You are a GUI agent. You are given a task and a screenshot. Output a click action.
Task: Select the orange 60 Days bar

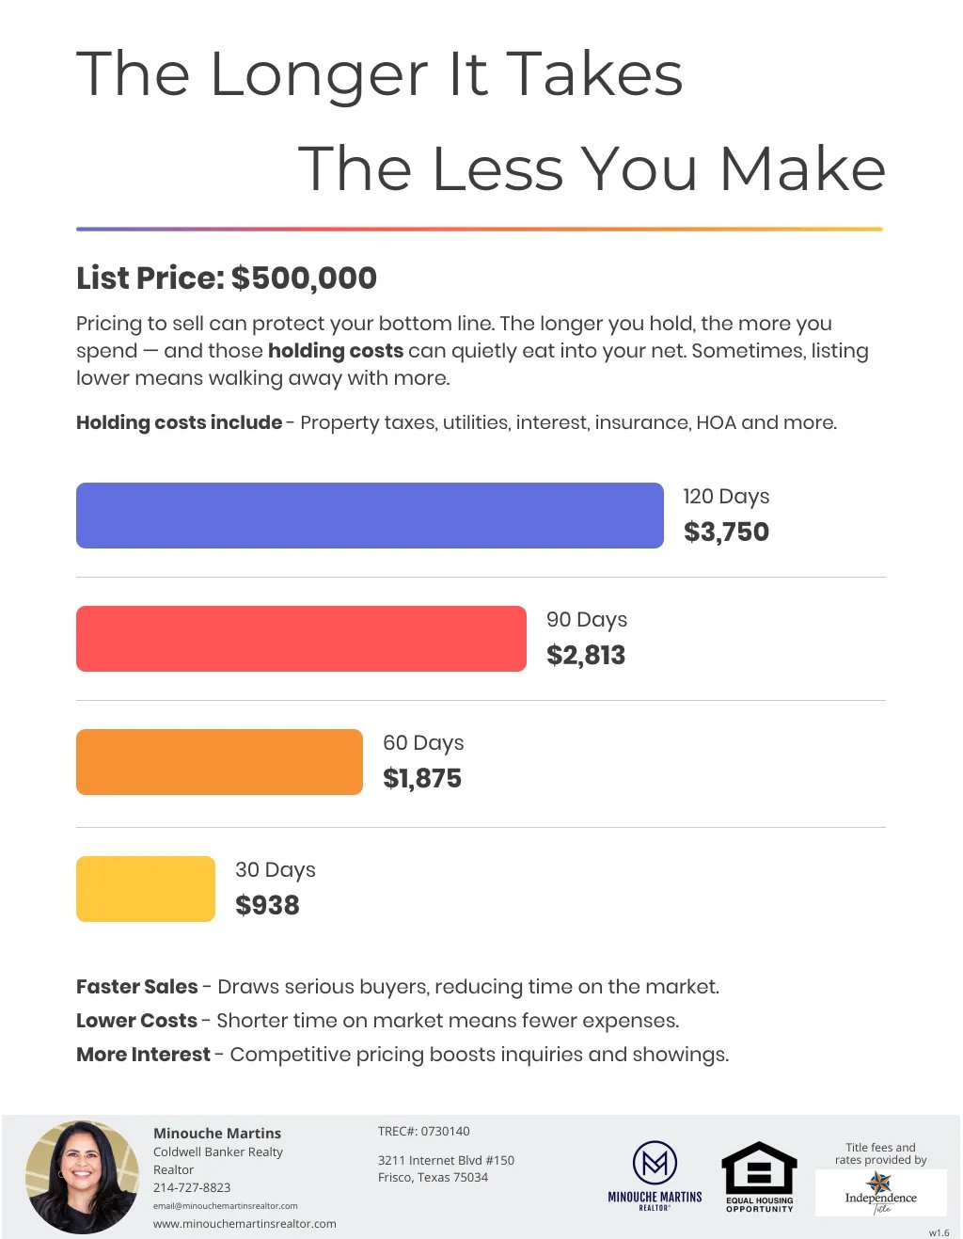tap(219, 762)
